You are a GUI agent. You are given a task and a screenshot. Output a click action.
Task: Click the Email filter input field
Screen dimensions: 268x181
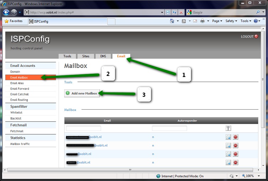click(x=83, y=128)
